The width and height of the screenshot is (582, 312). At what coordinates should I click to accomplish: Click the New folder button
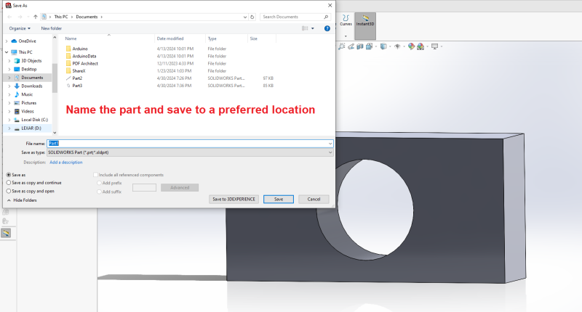pyautogui.click(x=51, y=28)
